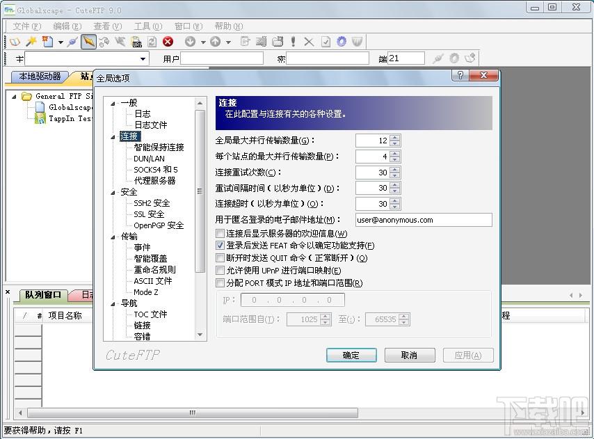Collapse the 一般 tree node
The width and height of the screenshot is (594, 439).
[113, 104]
